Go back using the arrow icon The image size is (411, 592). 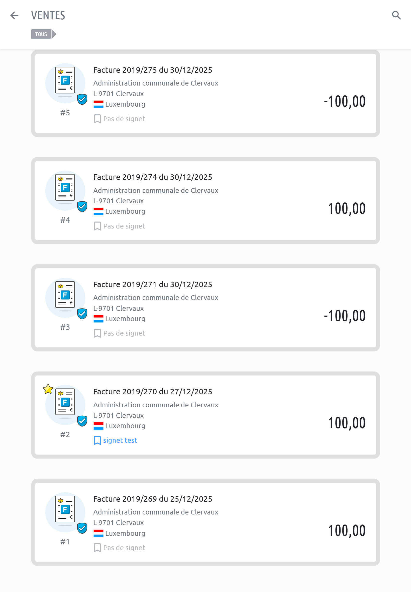(15, 16)
